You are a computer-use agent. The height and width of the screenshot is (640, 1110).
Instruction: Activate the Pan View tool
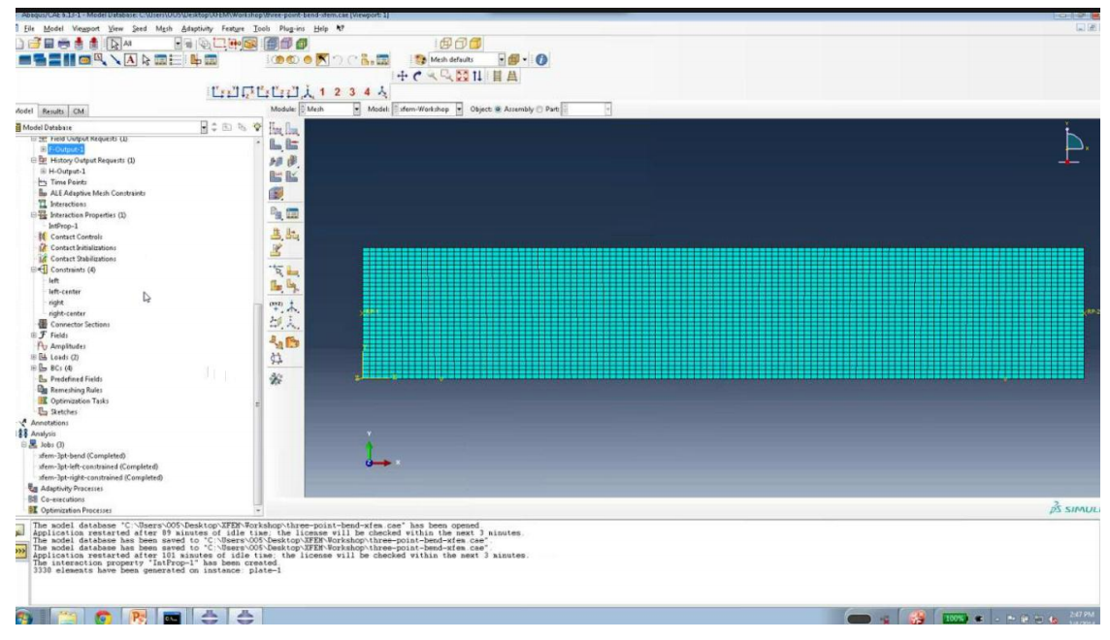402,70
